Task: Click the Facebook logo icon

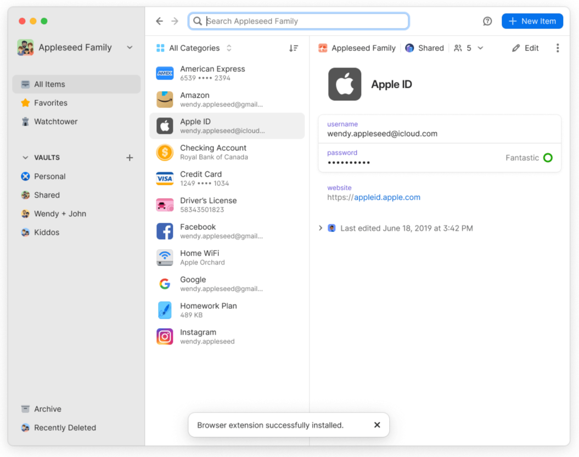Action: pos(165,231)
